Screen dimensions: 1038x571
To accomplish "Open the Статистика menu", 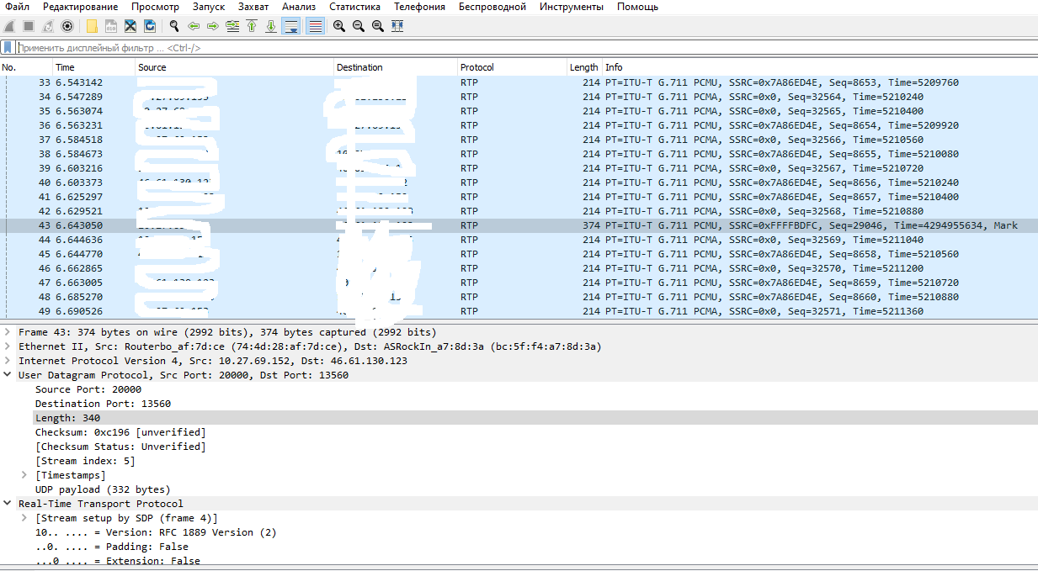I will pos(354,7).
